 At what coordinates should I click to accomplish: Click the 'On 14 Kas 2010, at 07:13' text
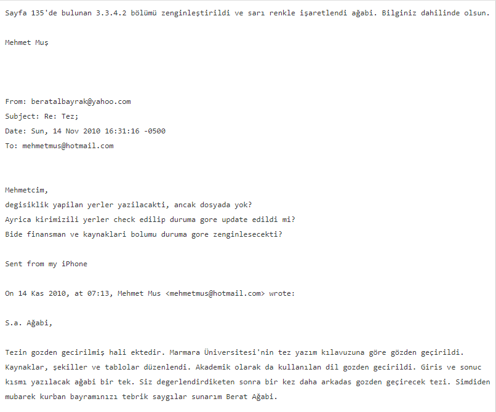[58, 293]
